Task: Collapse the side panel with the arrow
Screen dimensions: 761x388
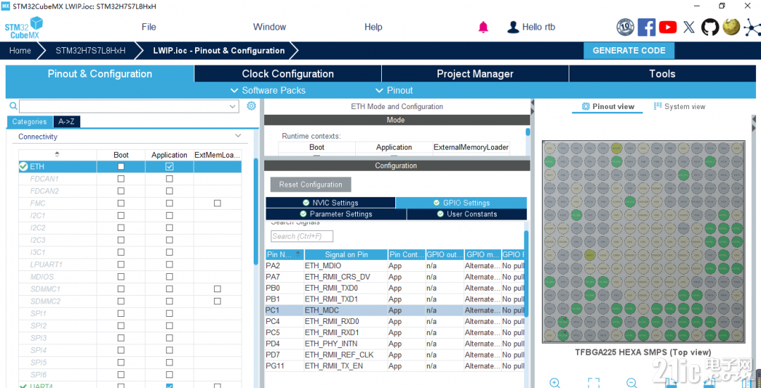Action: click(533, 103)
